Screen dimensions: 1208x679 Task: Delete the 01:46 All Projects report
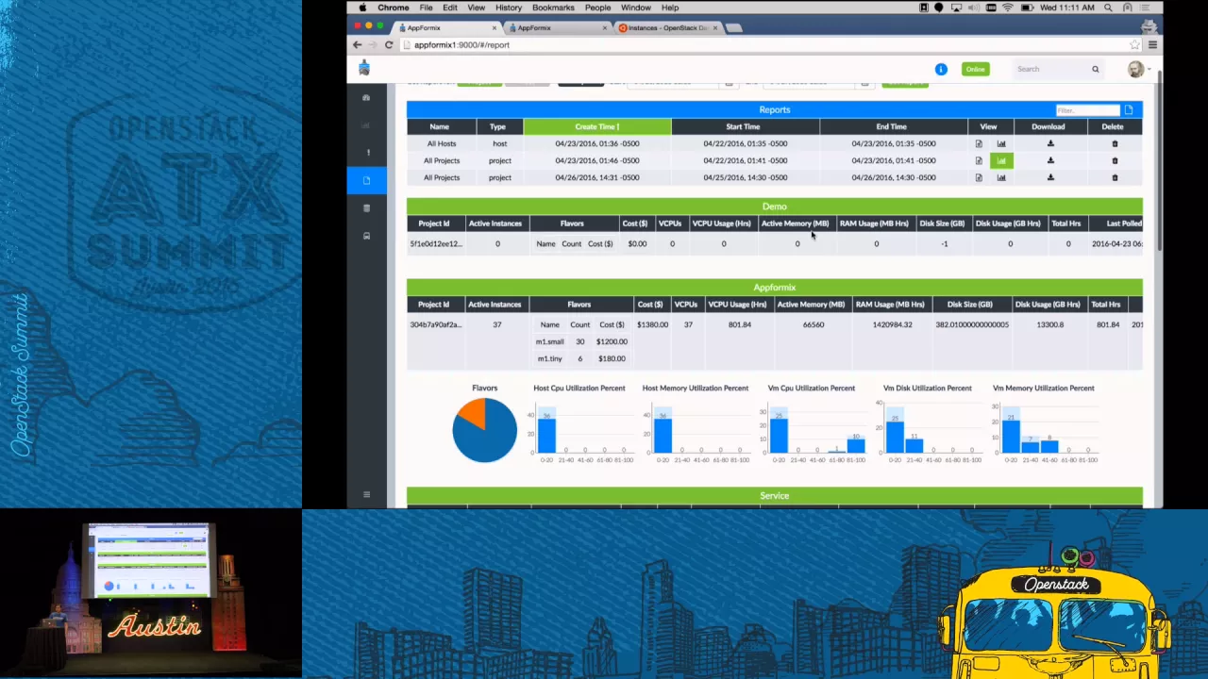(x=1115, y=160)
